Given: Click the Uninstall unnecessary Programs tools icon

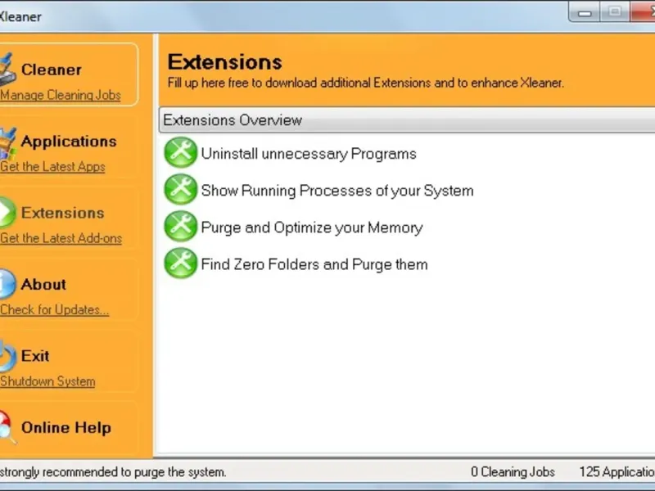Looking at the screenshot, I should [x=180, y=153].
